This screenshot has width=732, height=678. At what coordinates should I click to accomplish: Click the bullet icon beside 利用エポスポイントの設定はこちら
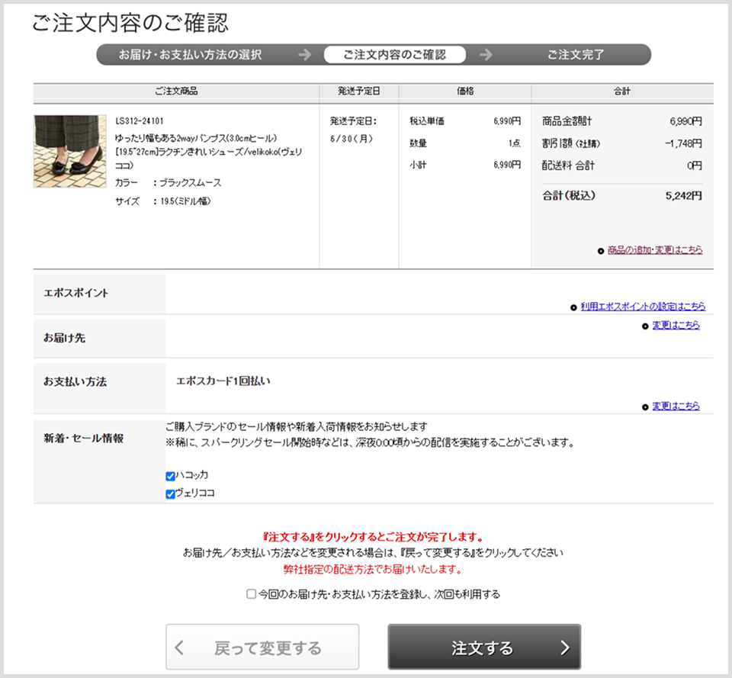pos(573,307)
